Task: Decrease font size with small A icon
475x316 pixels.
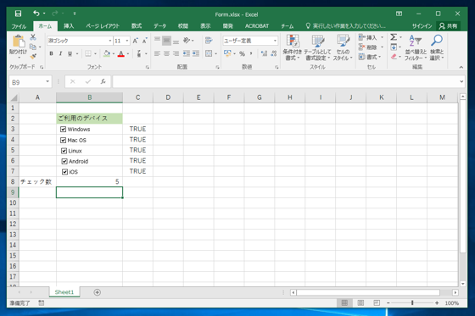Action: click(x=145, y=41)
